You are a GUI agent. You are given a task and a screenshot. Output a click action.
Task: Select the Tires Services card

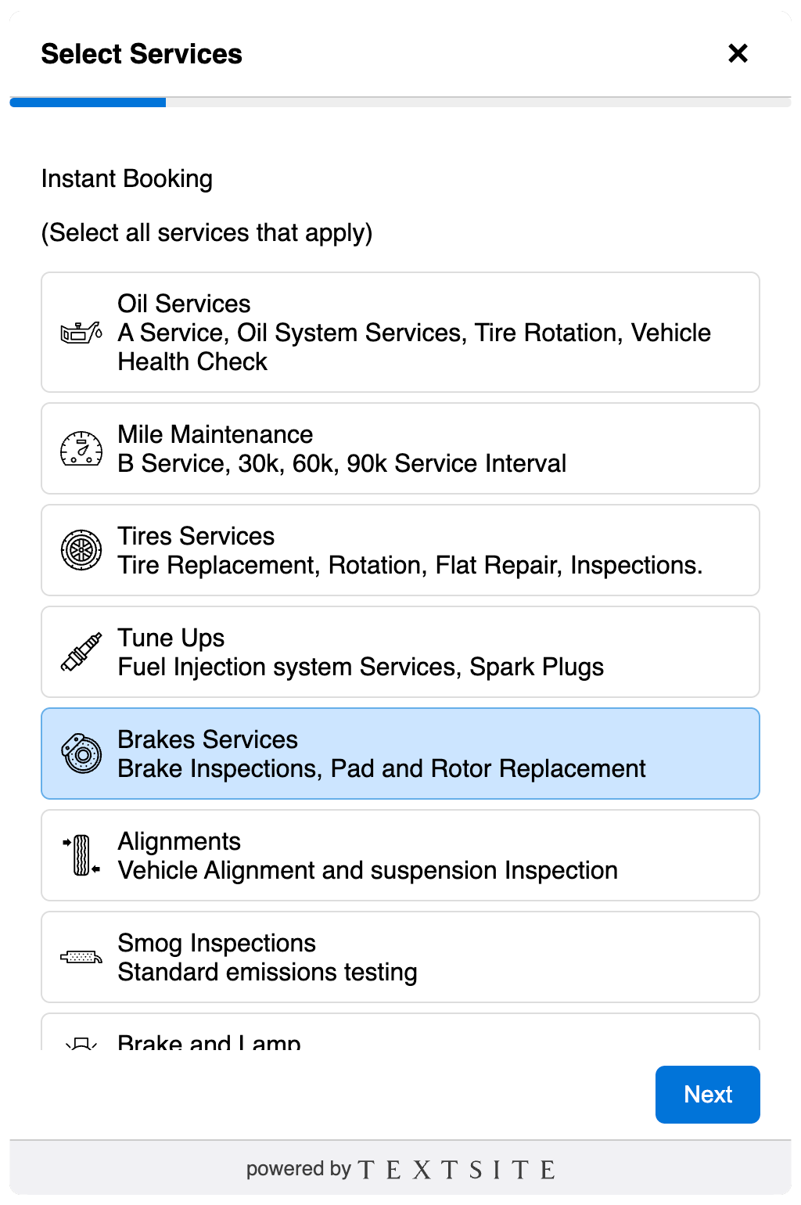pos(400,549)
